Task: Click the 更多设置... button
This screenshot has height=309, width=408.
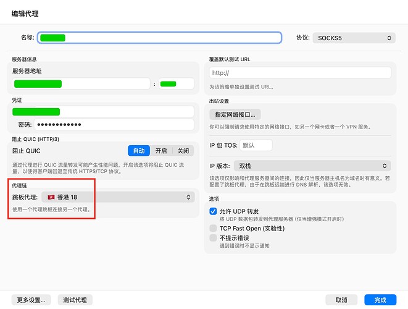Action: click(x=31, y=300)
